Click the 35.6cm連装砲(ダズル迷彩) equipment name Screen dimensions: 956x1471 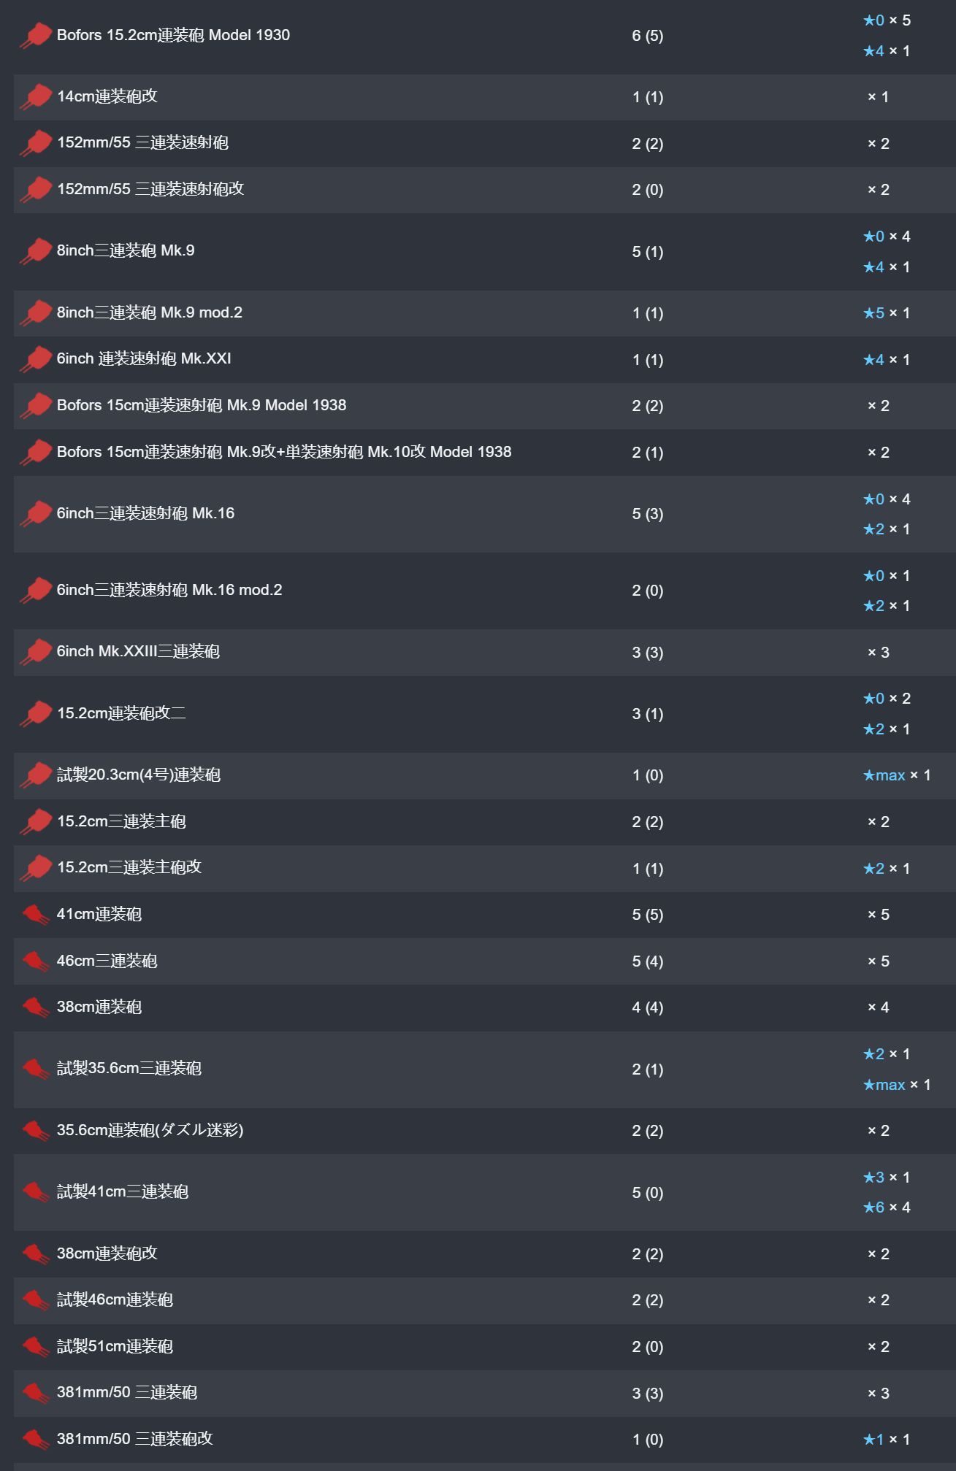[x=150, y=1130]
